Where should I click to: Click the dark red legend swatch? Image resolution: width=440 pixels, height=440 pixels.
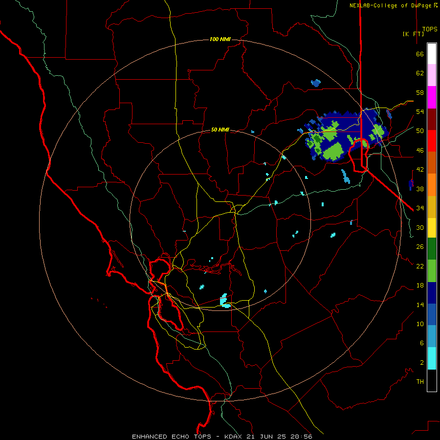click(x=432, y=119)
